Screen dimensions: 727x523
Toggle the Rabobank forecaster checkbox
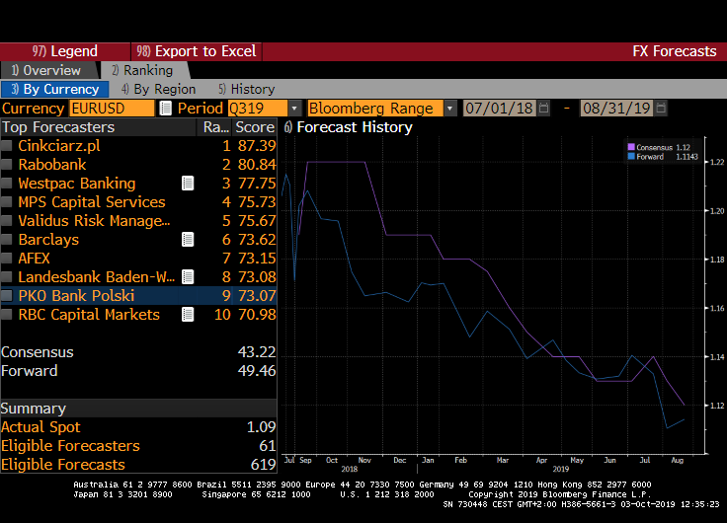8,165
